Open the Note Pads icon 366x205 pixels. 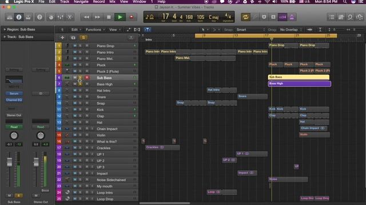click(341, 17)
